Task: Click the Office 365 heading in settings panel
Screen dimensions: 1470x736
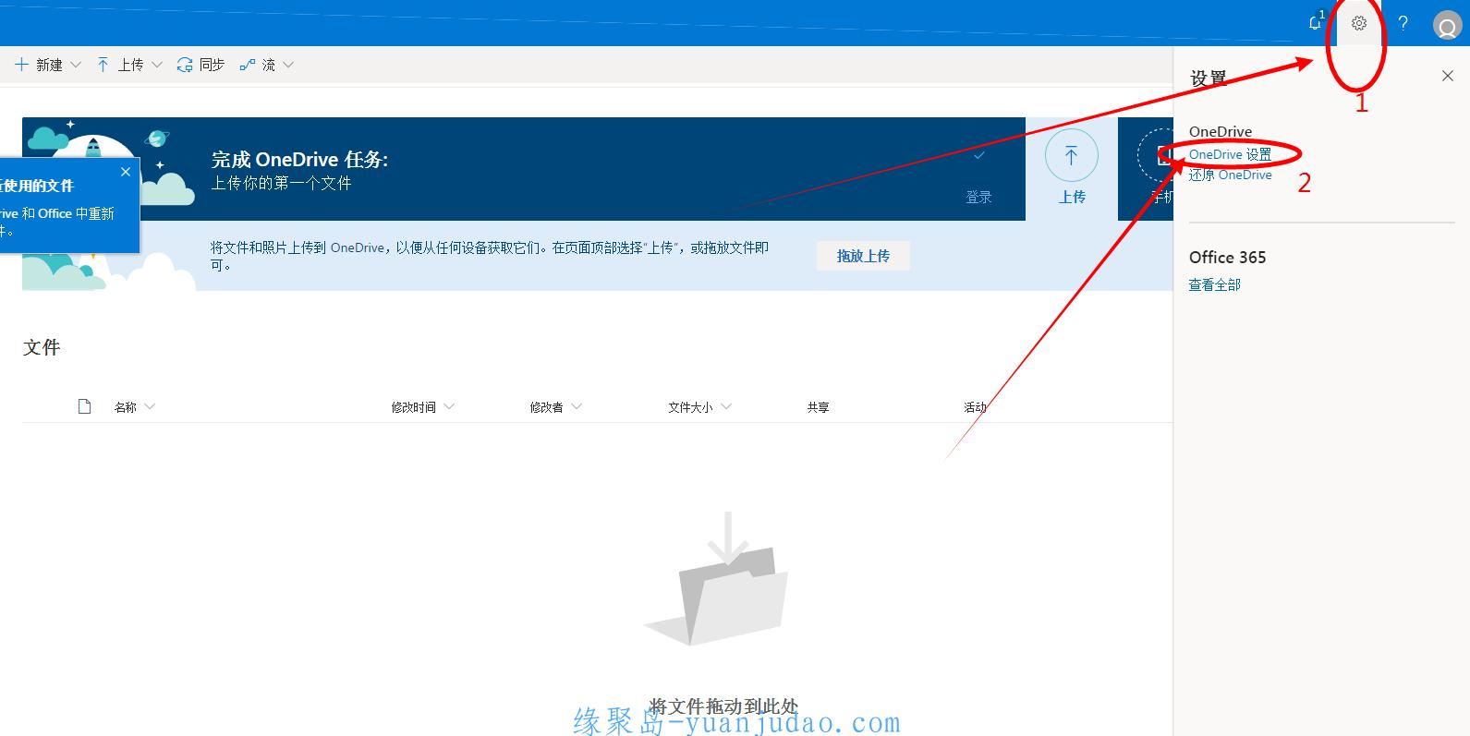Action: 1227,258
